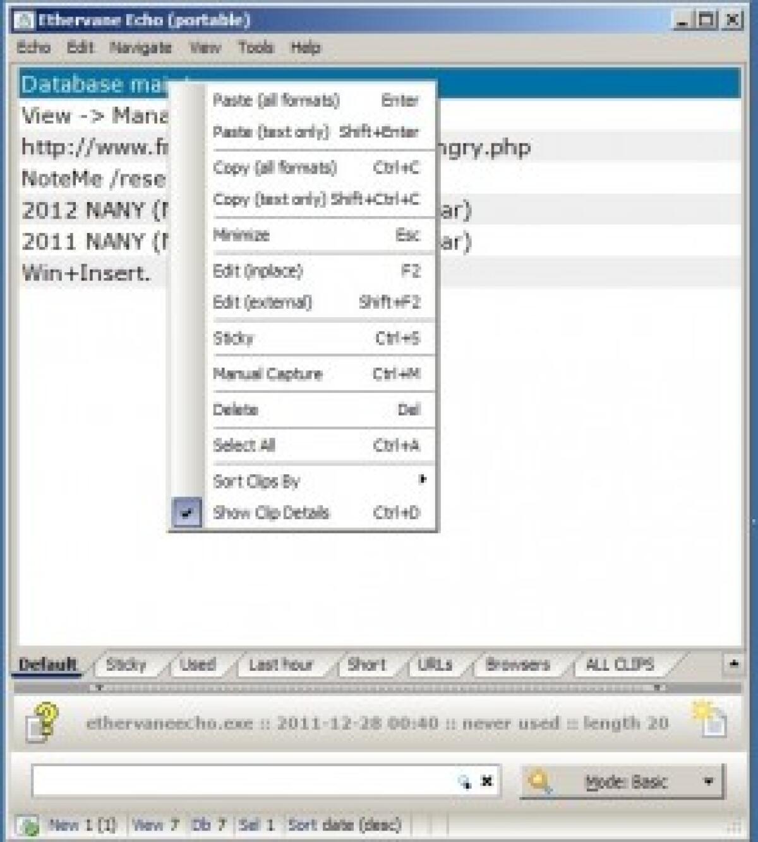Screen dimensions: 758x842
Task: Switch to the Short tab
Action: (366, 665)
